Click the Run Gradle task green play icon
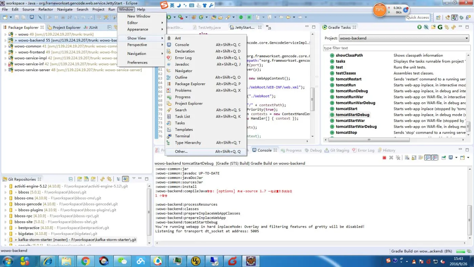474x267 pixels. pyautogui.click(x=419, y=27)
